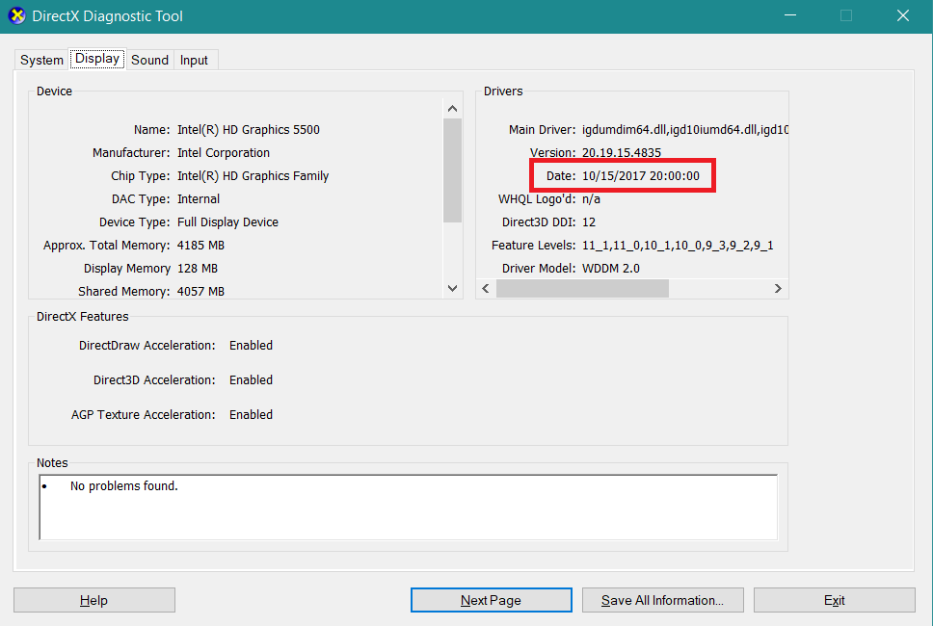Click the DirectX title bar icon

pyautogui.click(x=16, y=15)
